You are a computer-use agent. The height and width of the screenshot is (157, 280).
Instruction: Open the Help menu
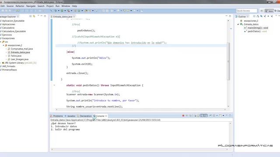[x=74, y=6]
